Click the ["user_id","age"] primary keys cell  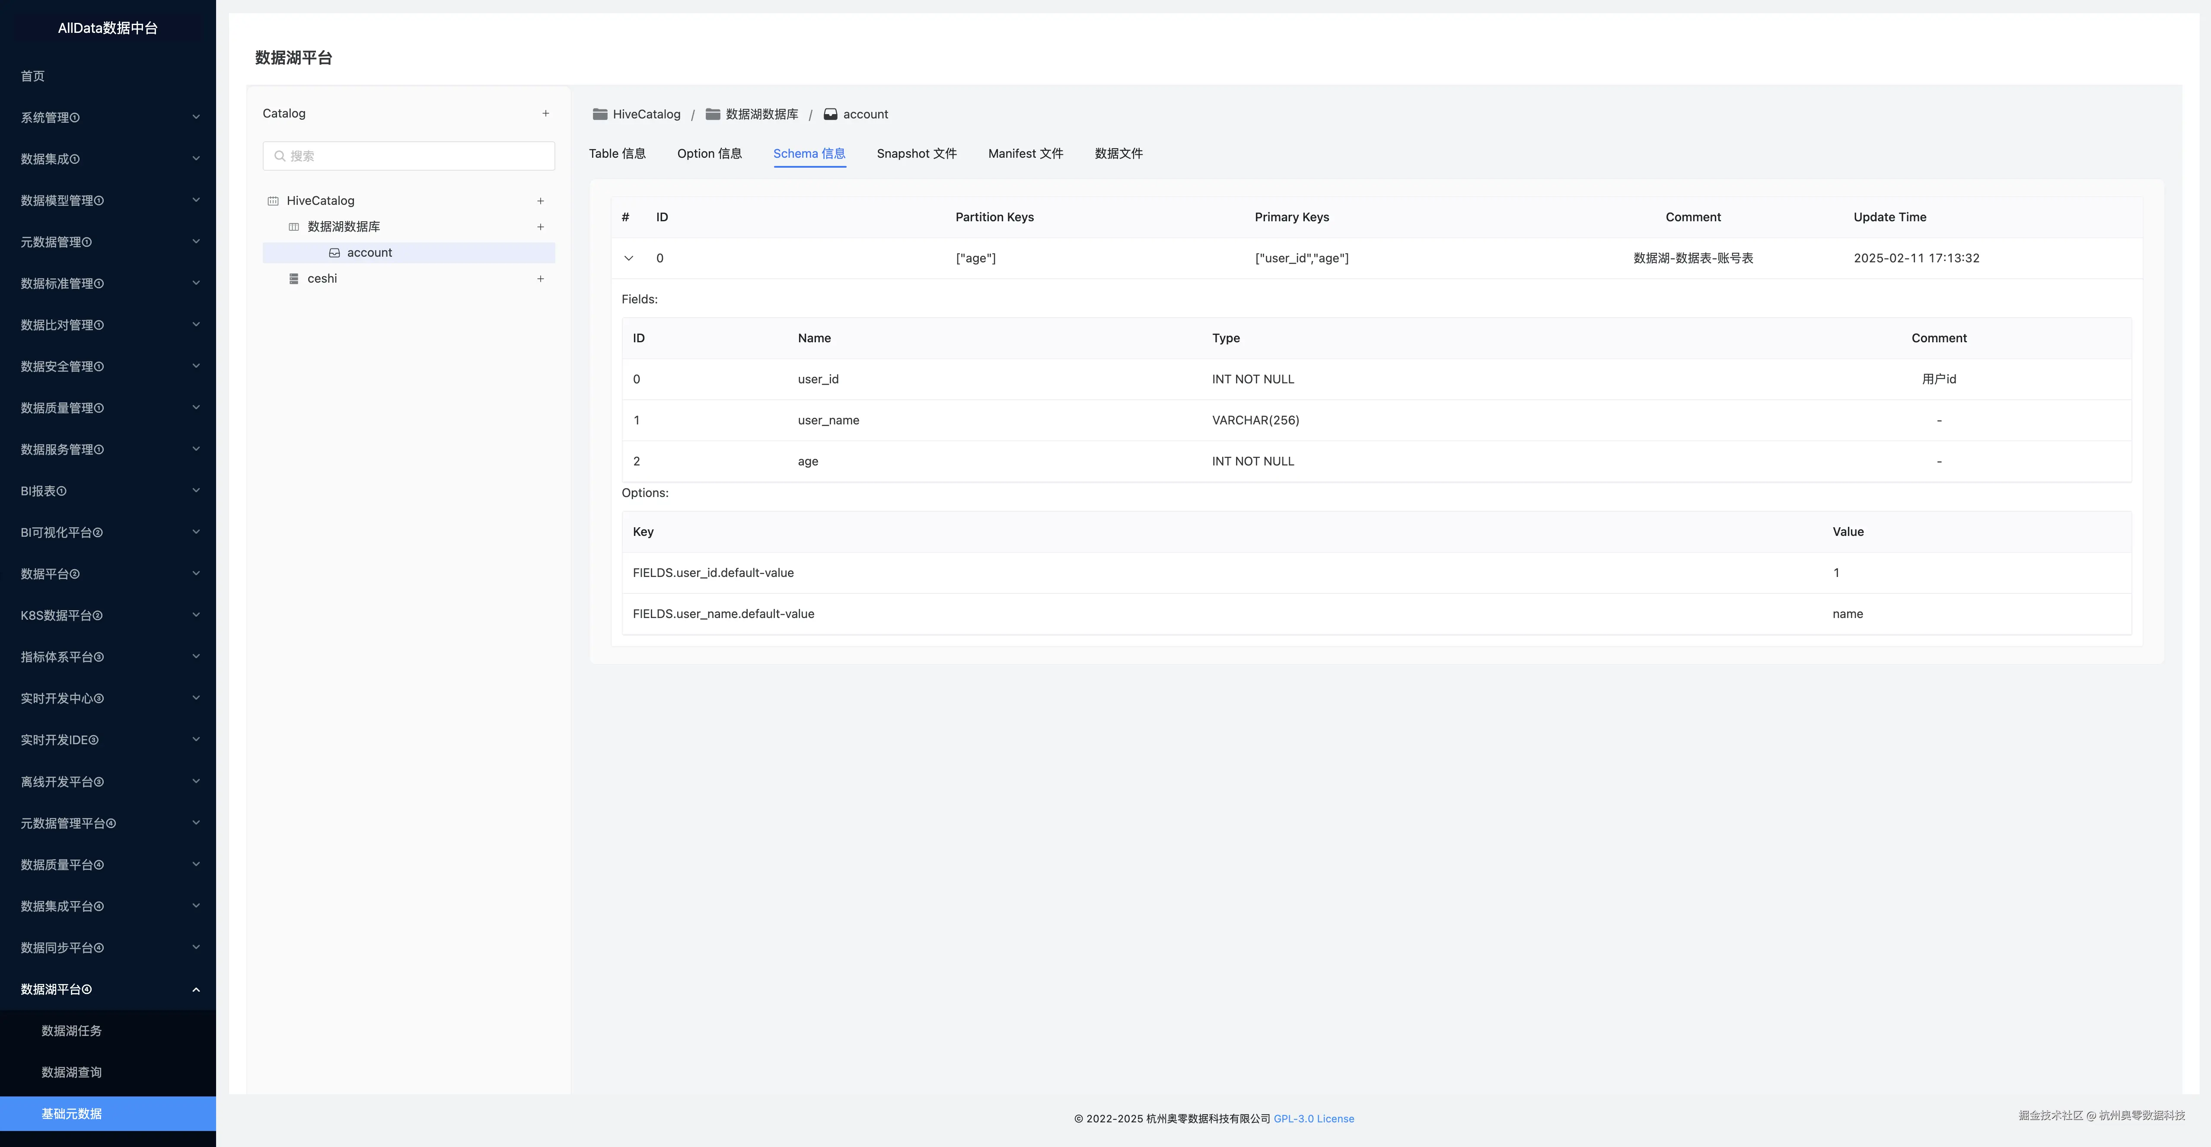[1302, 258]
